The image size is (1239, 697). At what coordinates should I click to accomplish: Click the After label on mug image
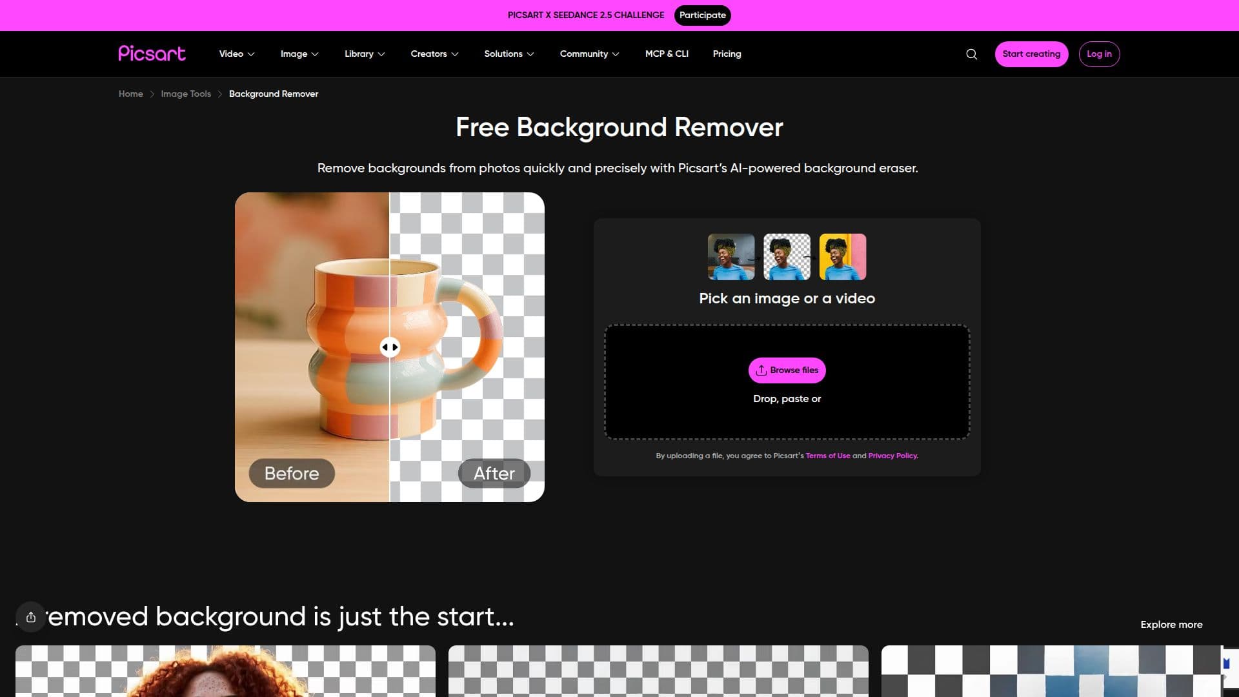(494, 473)
